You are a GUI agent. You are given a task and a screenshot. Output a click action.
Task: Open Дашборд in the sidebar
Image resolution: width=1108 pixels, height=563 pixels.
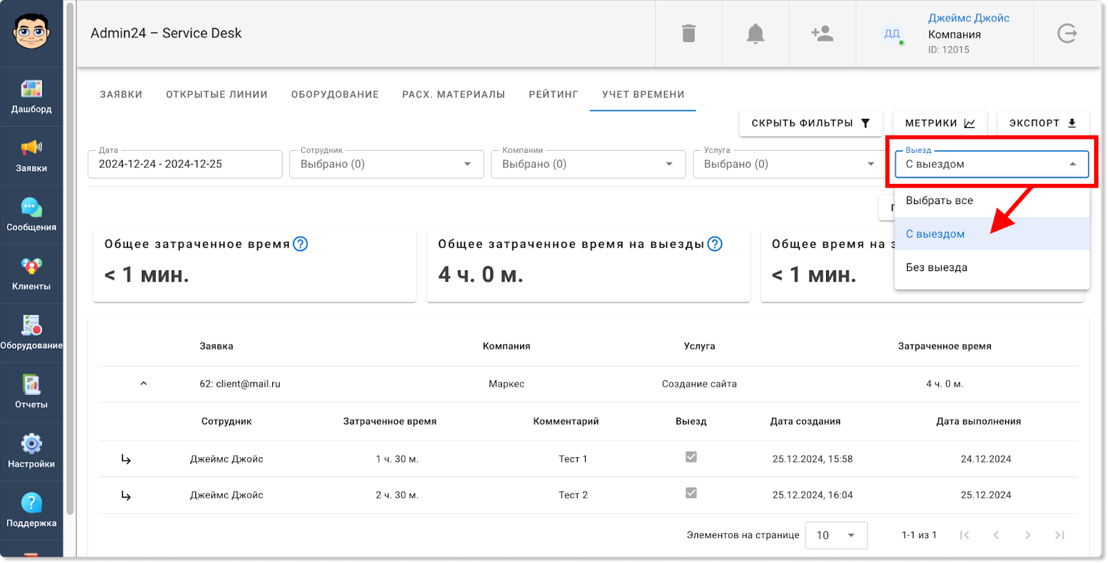pyautogui.click(x=31, y=96)
